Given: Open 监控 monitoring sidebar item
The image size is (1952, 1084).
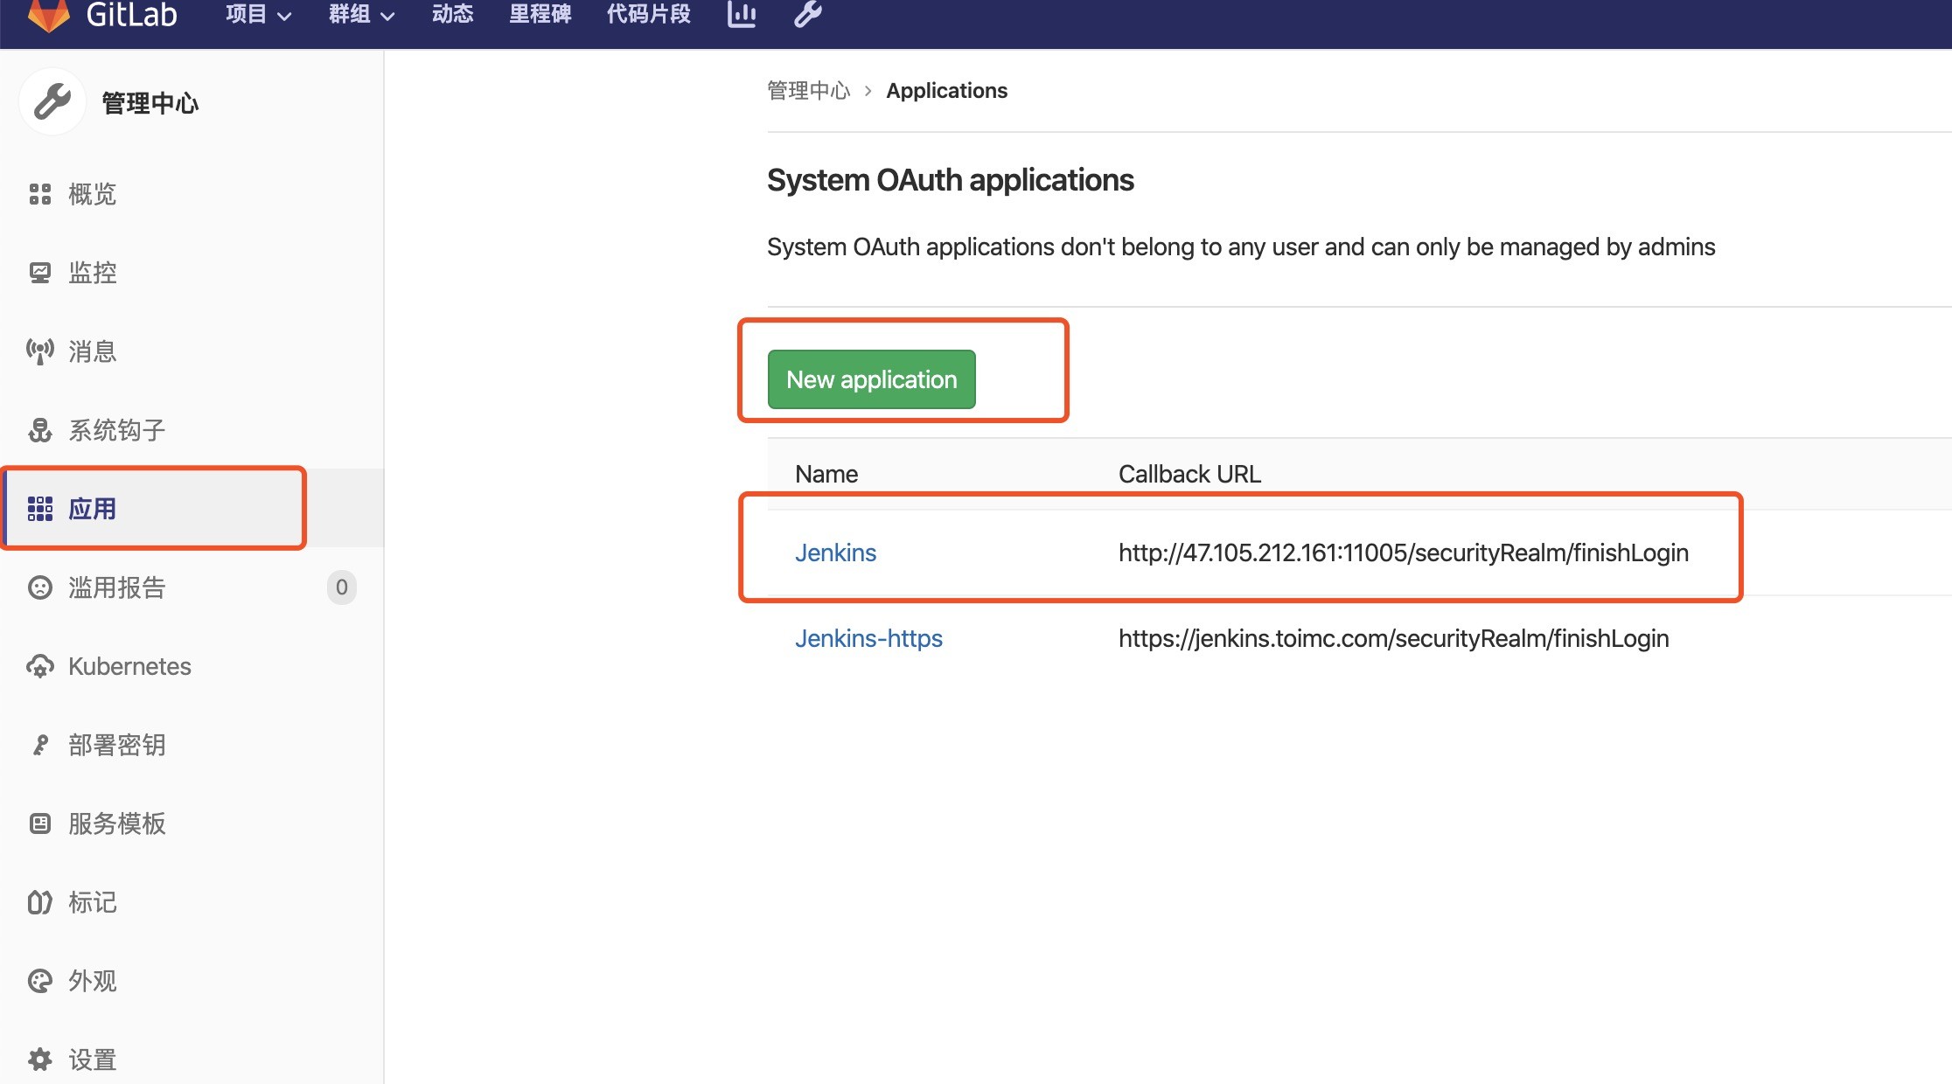Looking at the screenshot, I should point(91,273).
